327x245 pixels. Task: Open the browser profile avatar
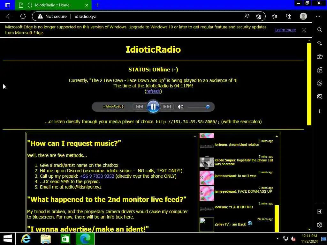click(303, 16)
